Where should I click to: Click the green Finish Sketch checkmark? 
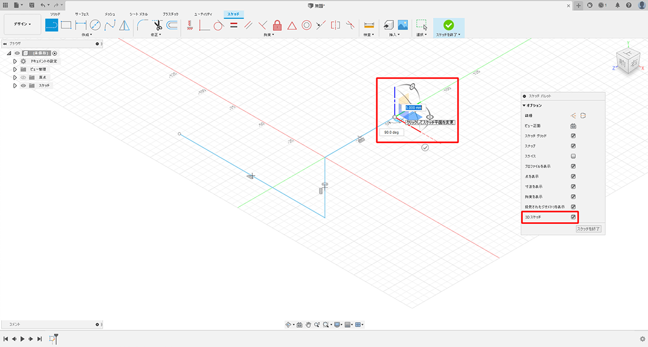(x=448, y=25)
